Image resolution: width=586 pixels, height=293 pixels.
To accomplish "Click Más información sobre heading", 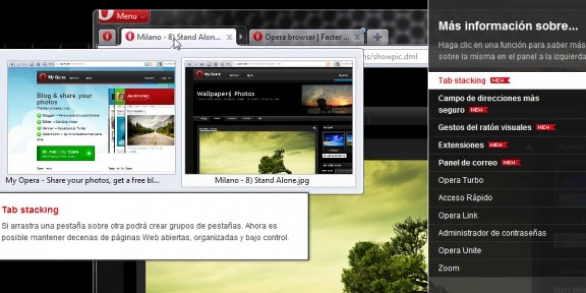I will [x=508, y=26].
